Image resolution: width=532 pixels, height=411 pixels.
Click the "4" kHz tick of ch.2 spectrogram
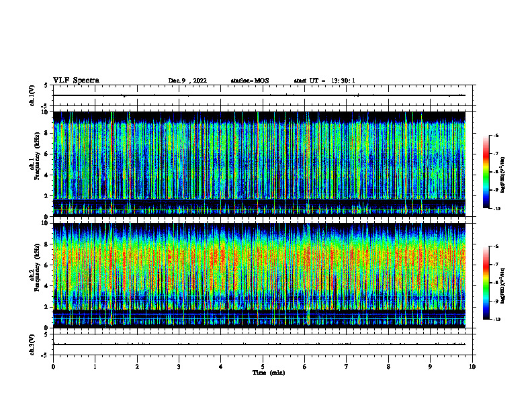pos(46,286)
